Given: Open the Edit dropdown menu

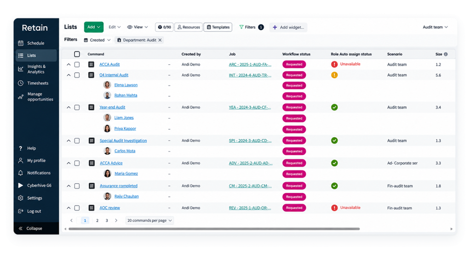Looking at the screenshot, I should (115, 27).
